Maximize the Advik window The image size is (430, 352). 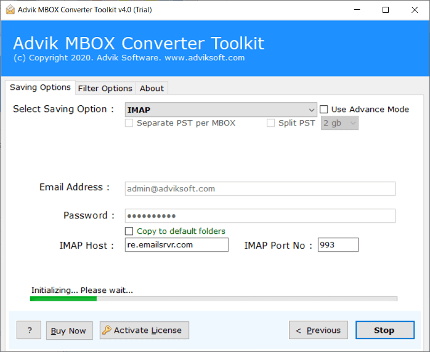[386, 10]
